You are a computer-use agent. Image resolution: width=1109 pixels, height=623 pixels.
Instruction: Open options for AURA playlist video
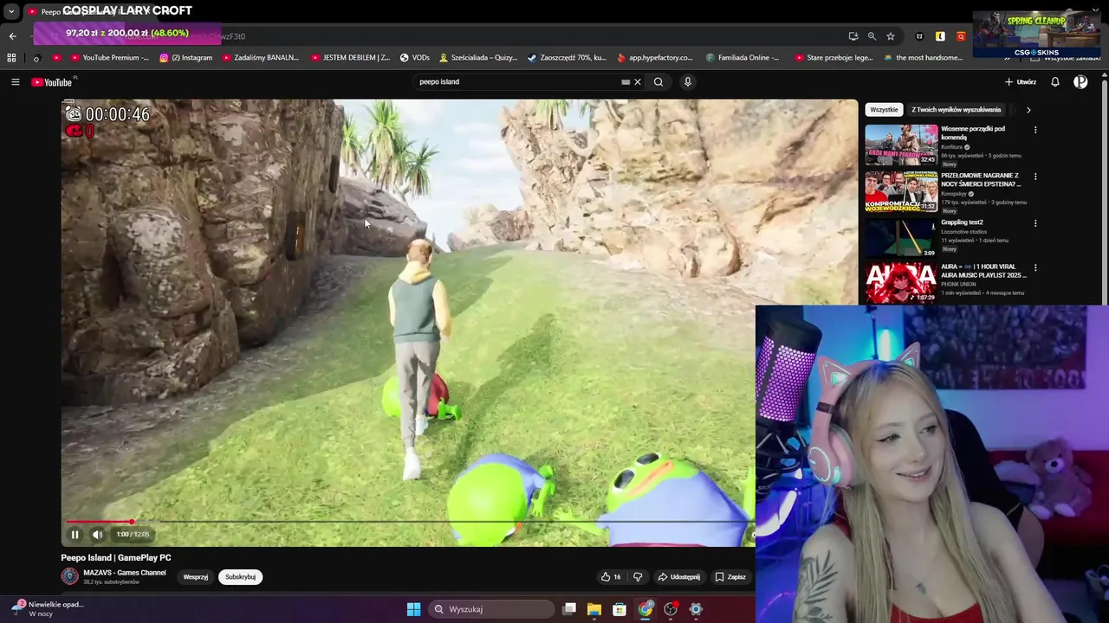click(x=1035, y=268)
